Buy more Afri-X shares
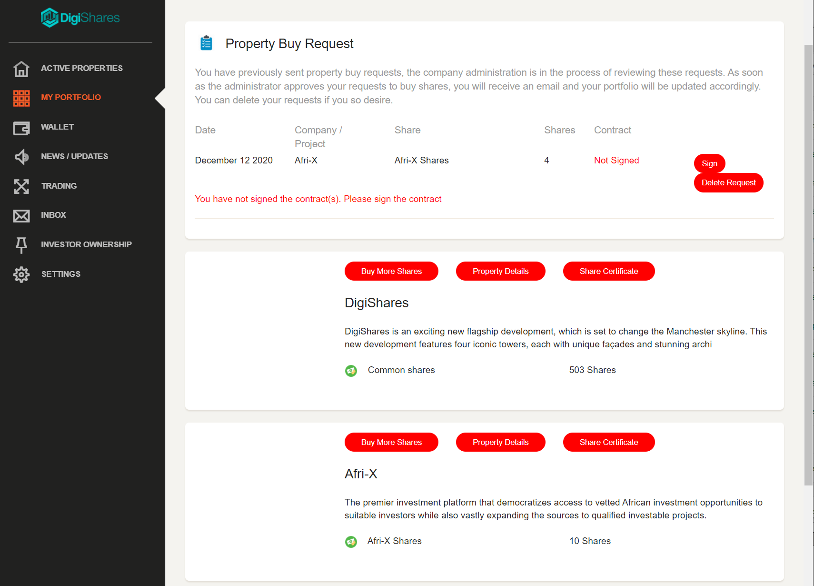This screenshot has height=586, width=814. point(391,442)
